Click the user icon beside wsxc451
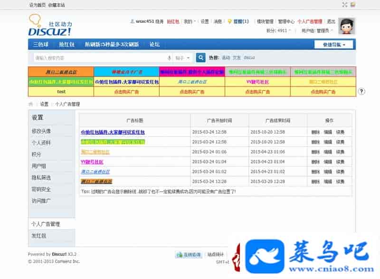 pos(132,21)
